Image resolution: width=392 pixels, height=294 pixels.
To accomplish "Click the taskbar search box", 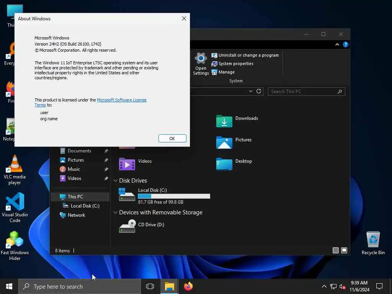I will pyautogui.click(x=80, y=286).
